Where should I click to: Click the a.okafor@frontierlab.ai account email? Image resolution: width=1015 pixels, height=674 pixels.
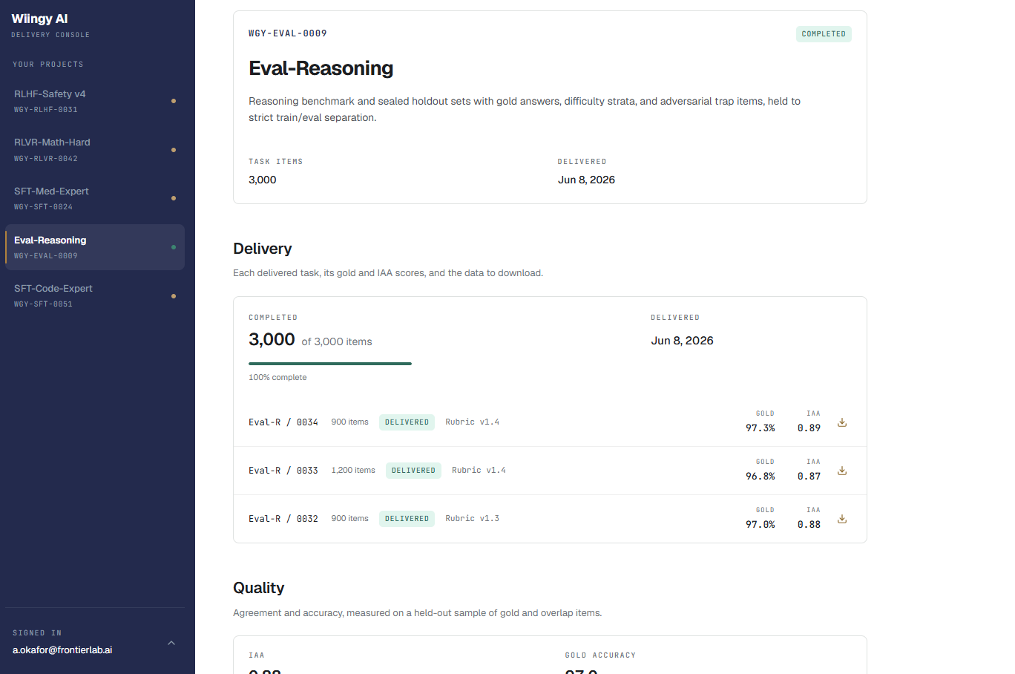(x=62, y=650)
